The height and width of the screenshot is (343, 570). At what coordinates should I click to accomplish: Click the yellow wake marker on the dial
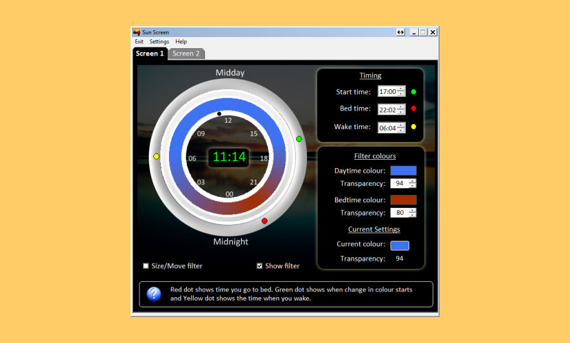157,156
